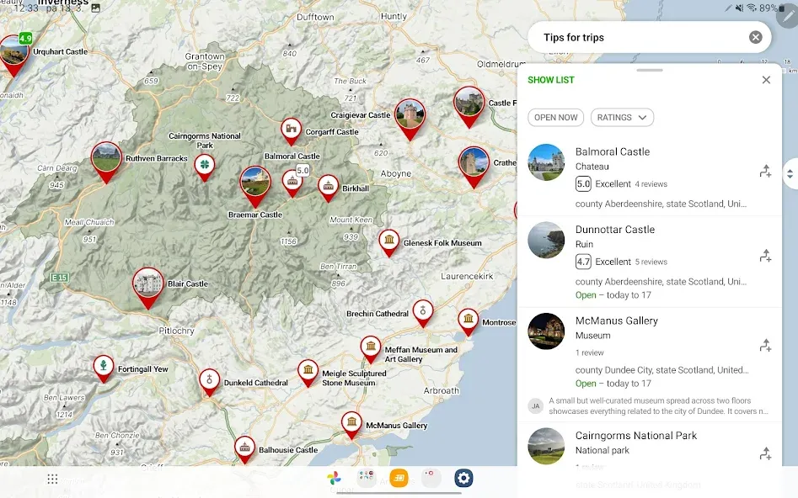The height and width of the screenshot is (498, 798).
Task: Click the Birkhall map pin
Action: click(329, 187)
